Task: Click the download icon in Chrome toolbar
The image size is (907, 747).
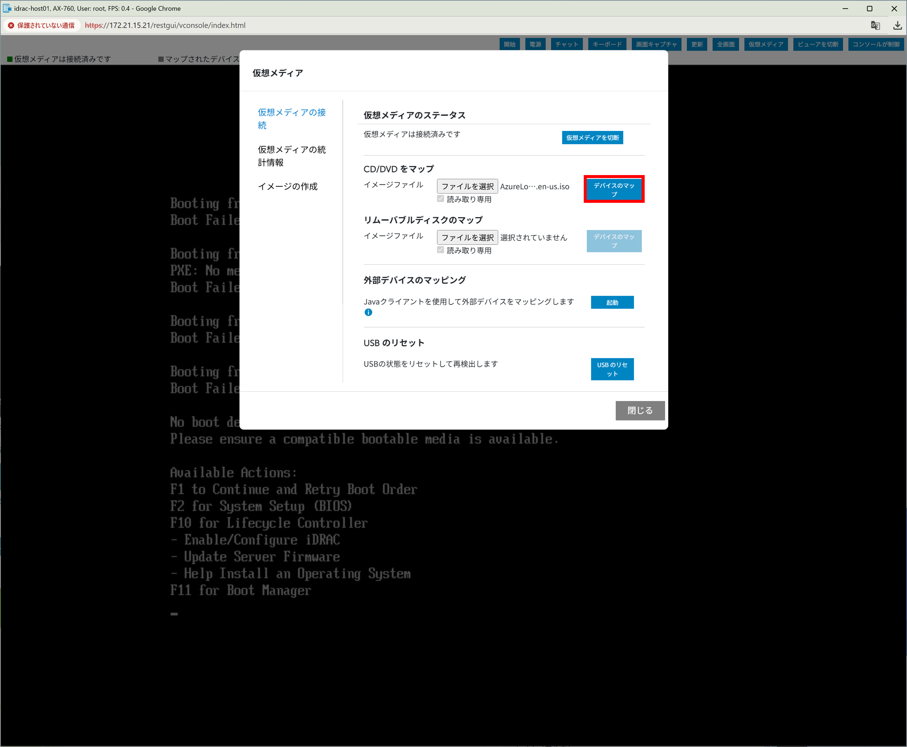Action: 897,25
